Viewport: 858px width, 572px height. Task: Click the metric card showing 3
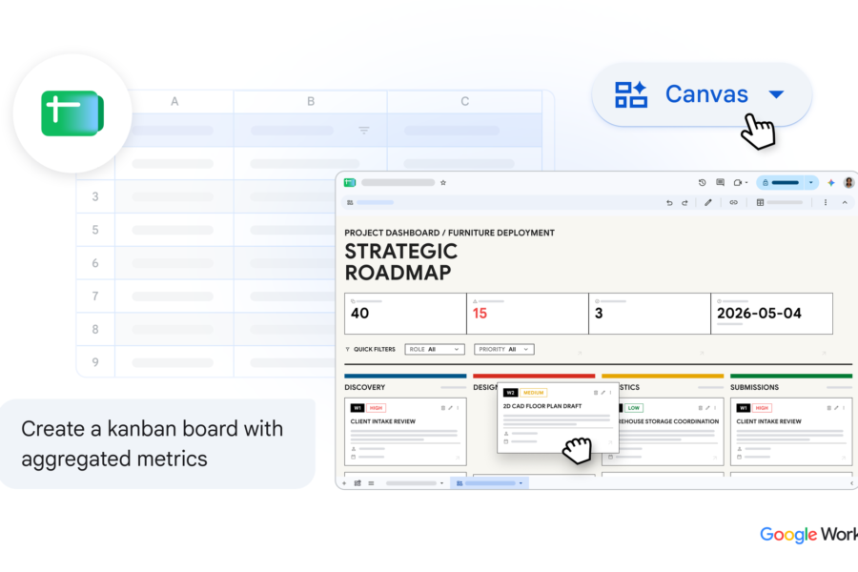[649, 314]
